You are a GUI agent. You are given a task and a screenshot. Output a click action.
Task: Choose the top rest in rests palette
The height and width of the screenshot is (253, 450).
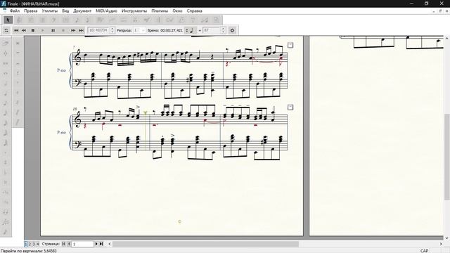point(18,43)
